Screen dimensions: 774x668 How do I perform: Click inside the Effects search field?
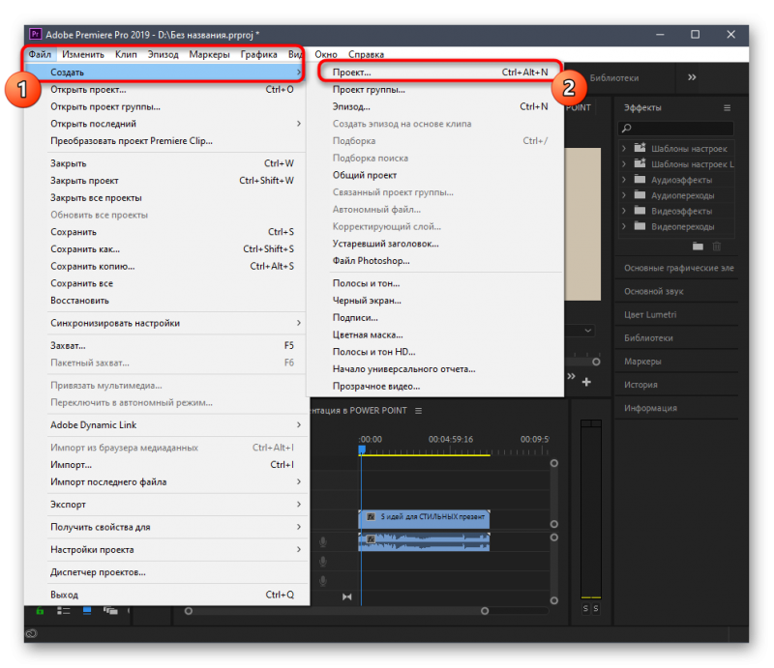click(x=676, y=129)
